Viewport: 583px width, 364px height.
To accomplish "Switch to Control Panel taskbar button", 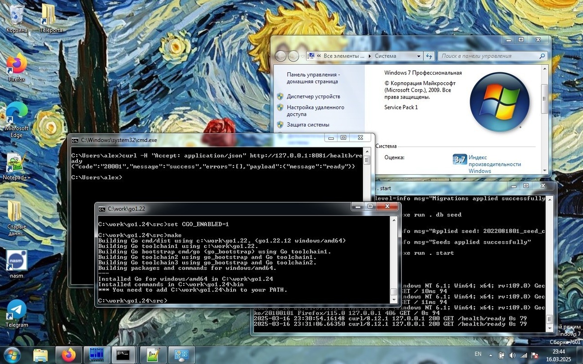I will coord(182,354).
